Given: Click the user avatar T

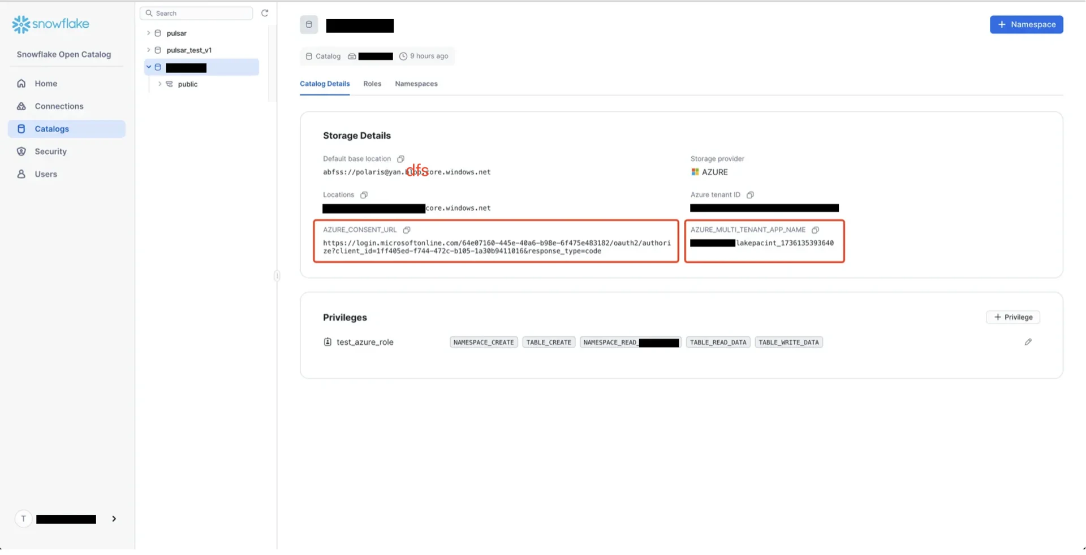Looking at the screenshot, I should pyautogui.click(x=23, y=519).
